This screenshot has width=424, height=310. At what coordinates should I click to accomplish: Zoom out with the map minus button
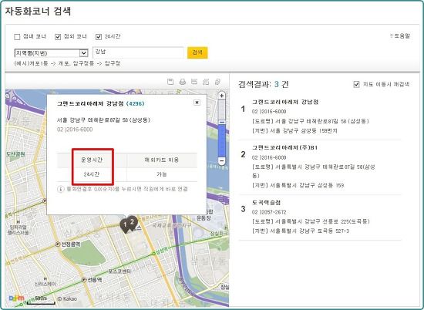coord(222,161)
